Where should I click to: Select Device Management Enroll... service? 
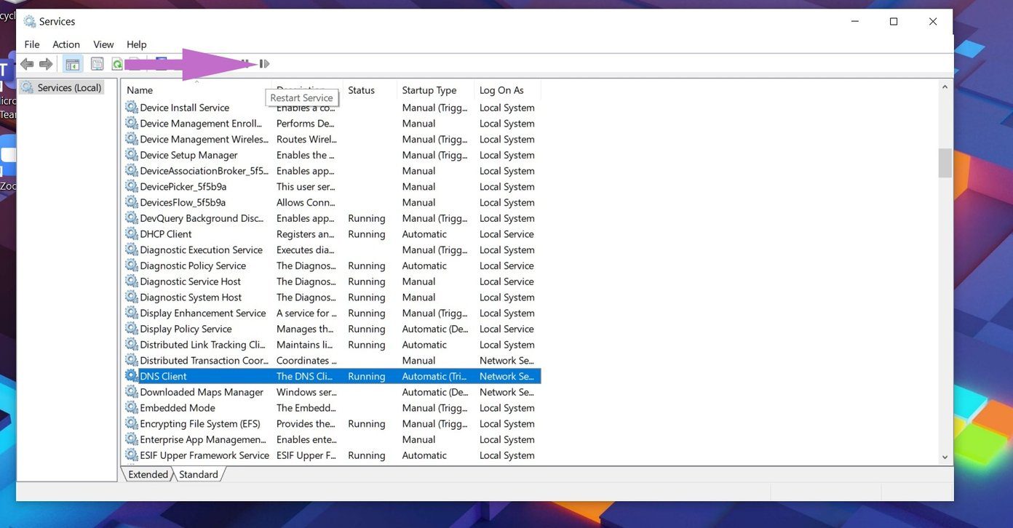coord(332,124)
